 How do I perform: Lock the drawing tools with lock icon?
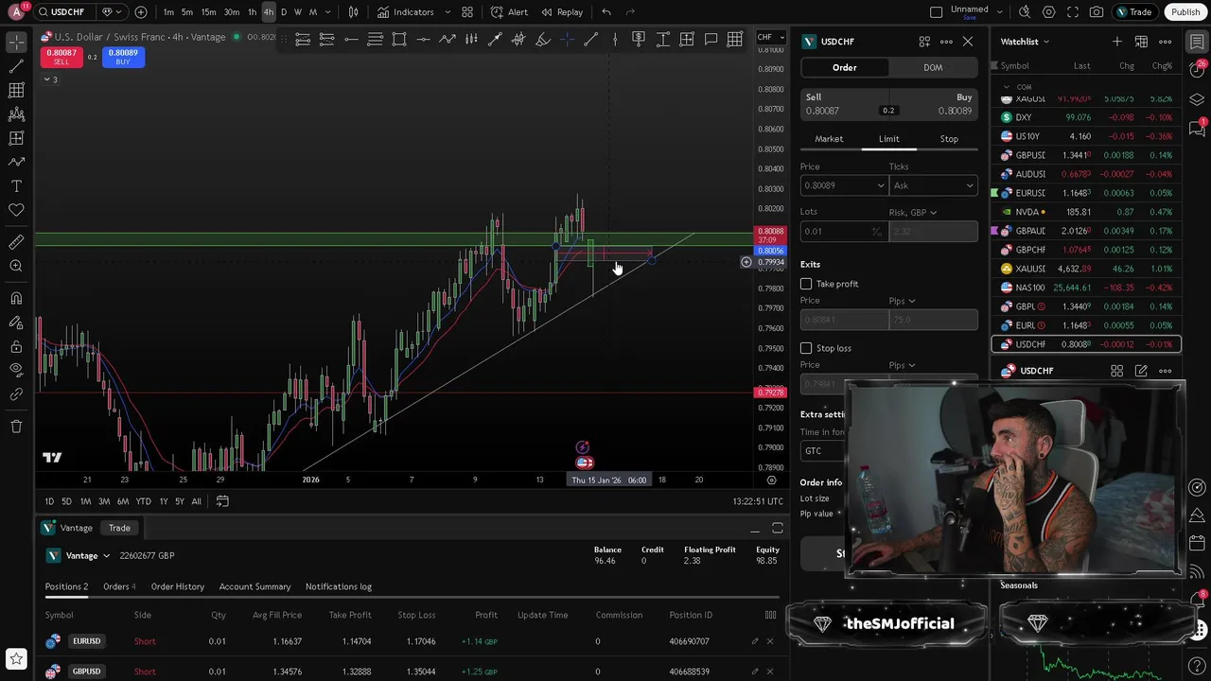16,347
